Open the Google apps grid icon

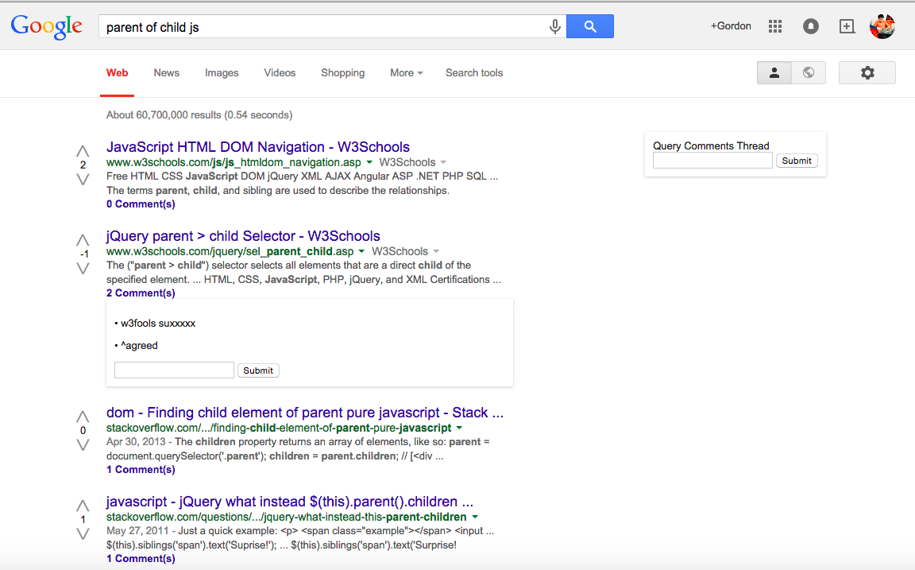[x=775, y=26]
